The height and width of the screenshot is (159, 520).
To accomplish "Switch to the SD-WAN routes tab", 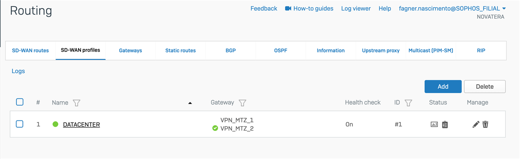I will pos(30,50).
